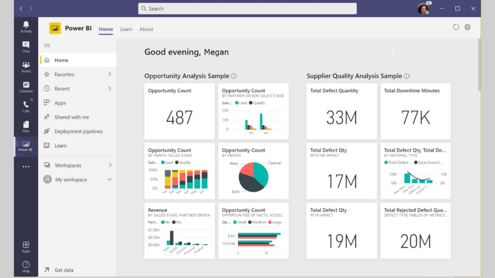Open Total Defect Quantity 33M tile
The height and width of the screenshot is (278, 495).
[x=342, y=111]
